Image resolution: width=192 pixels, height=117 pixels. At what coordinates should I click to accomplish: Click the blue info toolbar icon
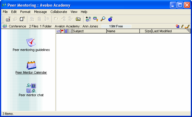110,19
